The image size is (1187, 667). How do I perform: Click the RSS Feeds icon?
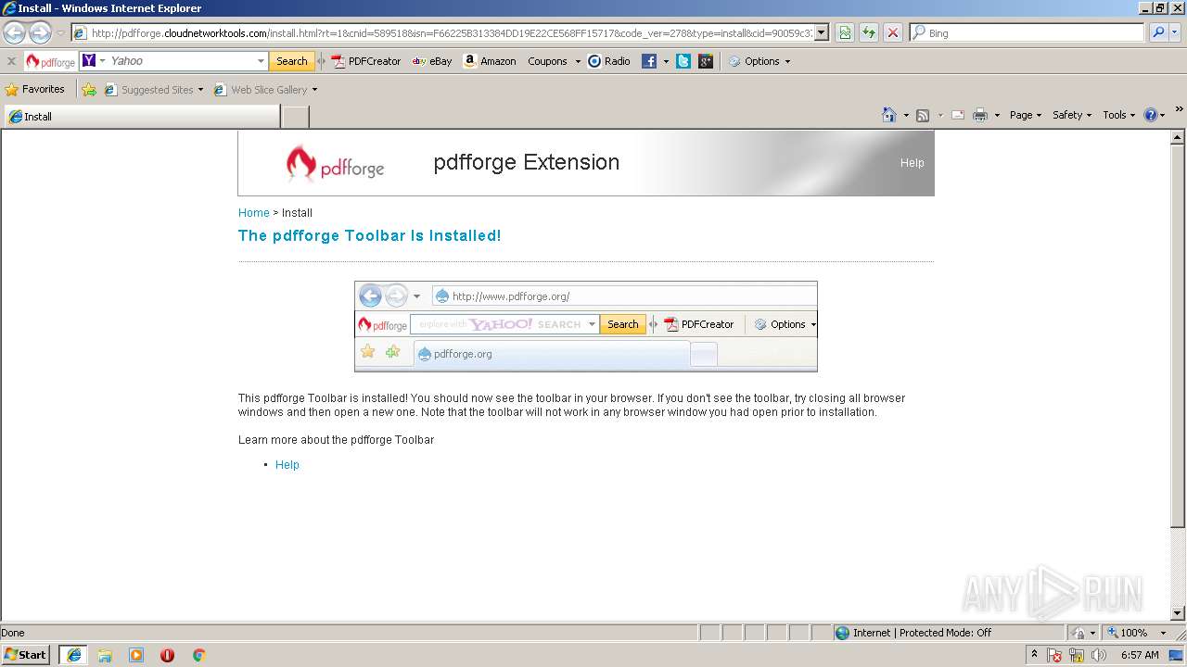coord(923,115)
